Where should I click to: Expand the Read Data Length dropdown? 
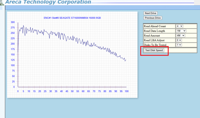181,31
